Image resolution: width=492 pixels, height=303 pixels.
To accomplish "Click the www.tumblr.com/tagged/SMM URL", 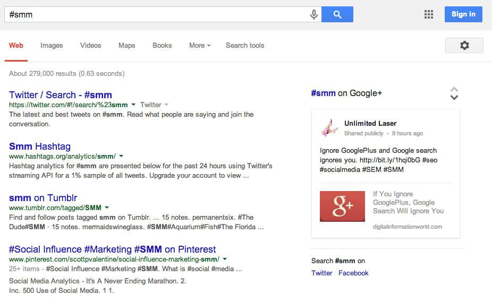I will click(x=55, y=207).
